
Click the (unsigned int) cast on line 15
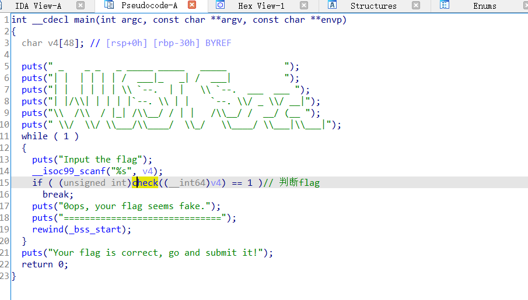coord(95,183)
